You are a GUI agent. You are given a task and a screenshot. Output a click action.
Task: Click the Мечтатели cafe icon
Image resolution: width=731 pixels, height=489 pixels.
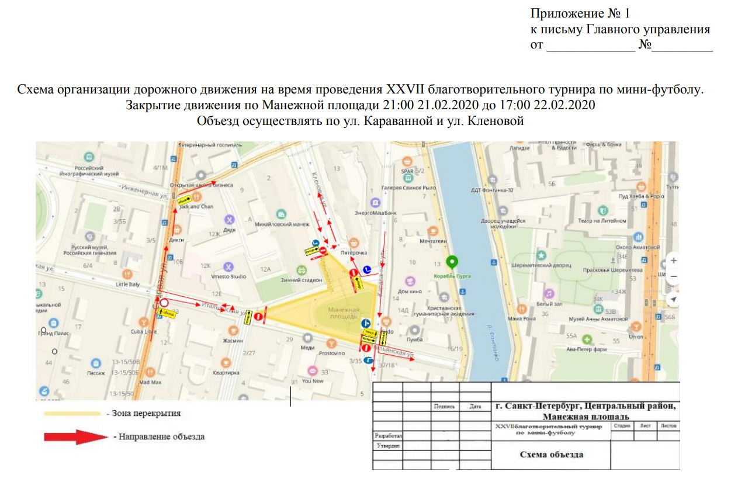(432, 231)
